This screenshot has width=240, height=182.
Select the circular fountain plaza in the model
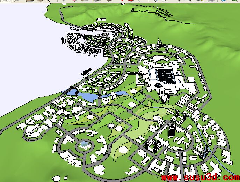pyautogui.click(x=85, y=145)
